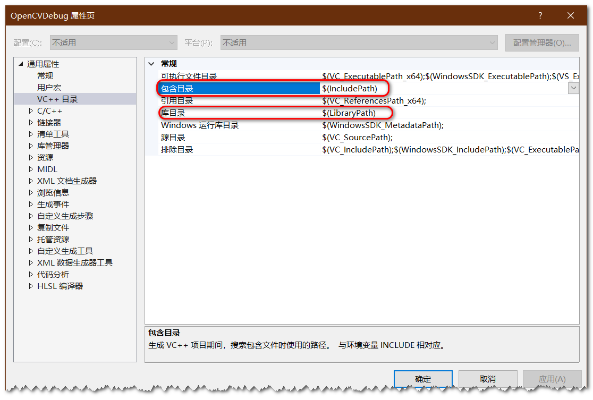Image resolution: width=593 pixels, height=400 pixels.
Task: Expand the 库管理器 tree node
Action: point(31,146)
